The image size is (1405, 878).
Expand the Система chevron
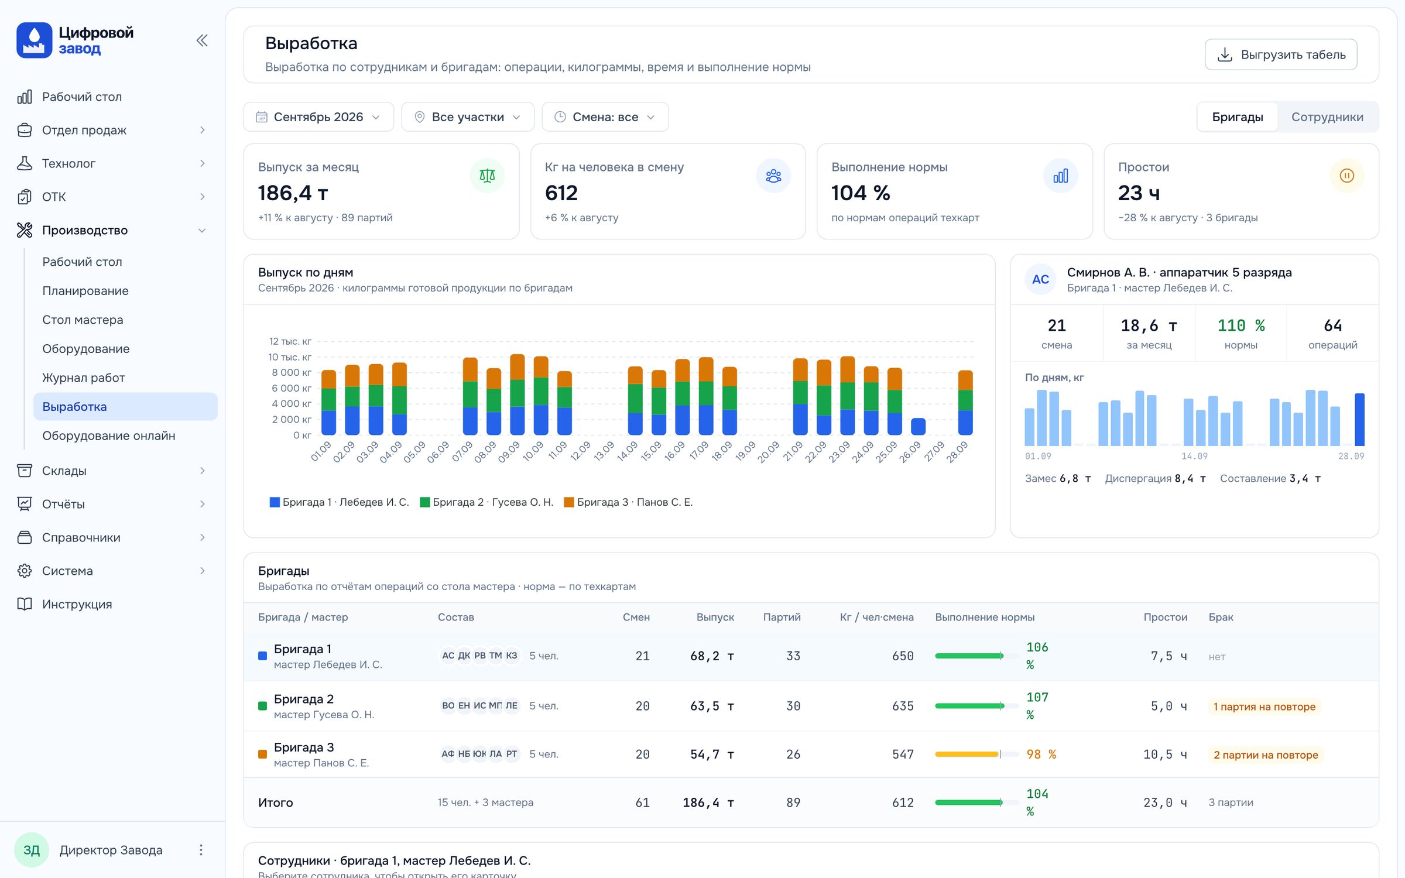(203, 571)
